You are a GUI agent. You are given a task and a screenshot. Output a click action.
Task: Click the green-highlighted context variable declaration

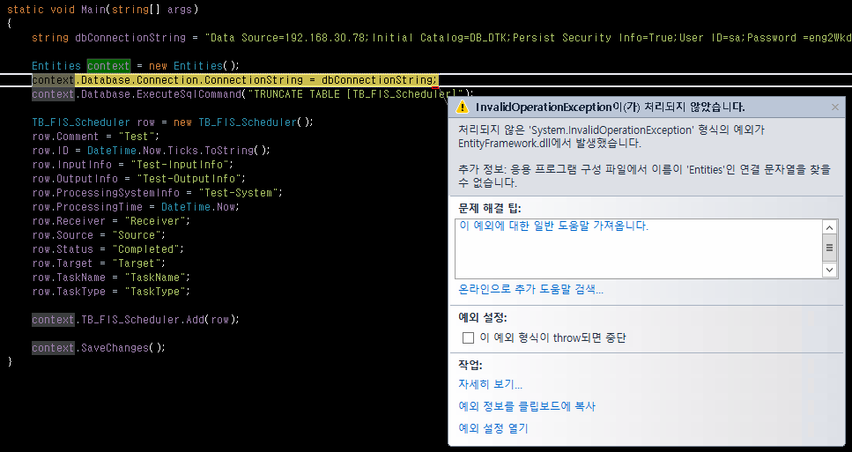[x=108, y=66]
